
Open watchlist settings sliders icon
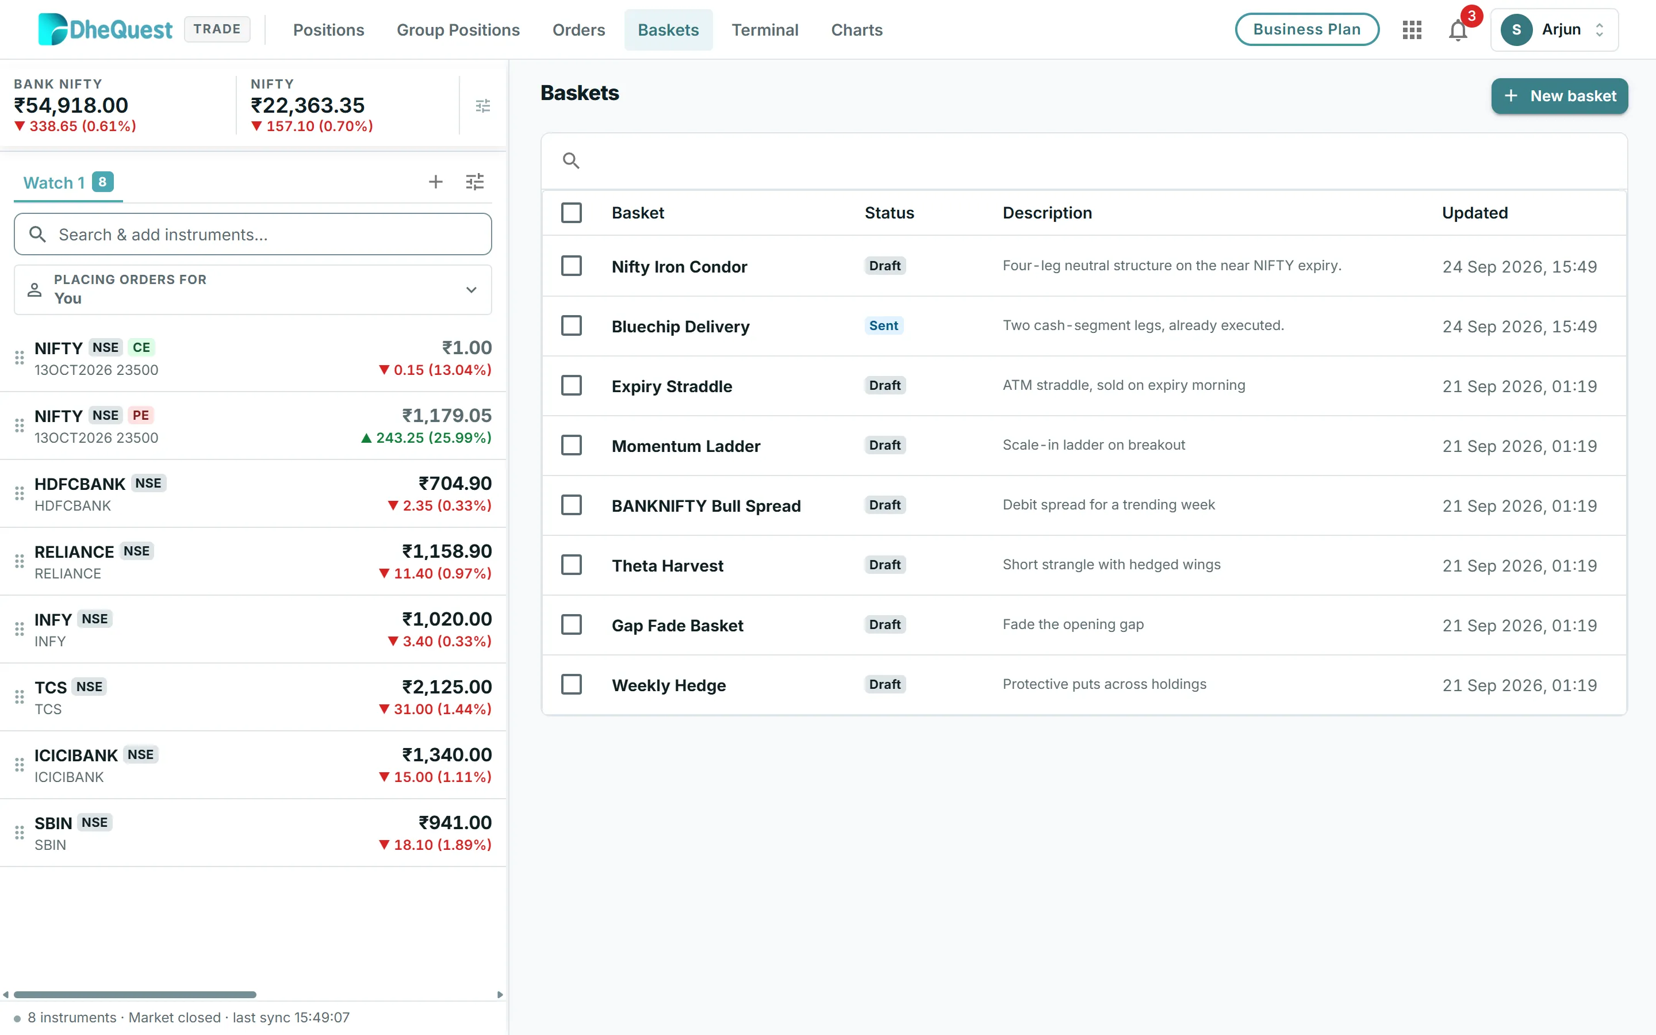475,181
